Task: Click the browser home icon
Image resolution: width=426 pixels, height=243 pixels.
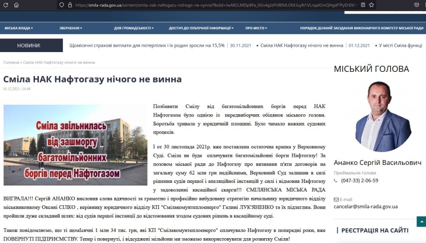Action: (x=16, y=5)
